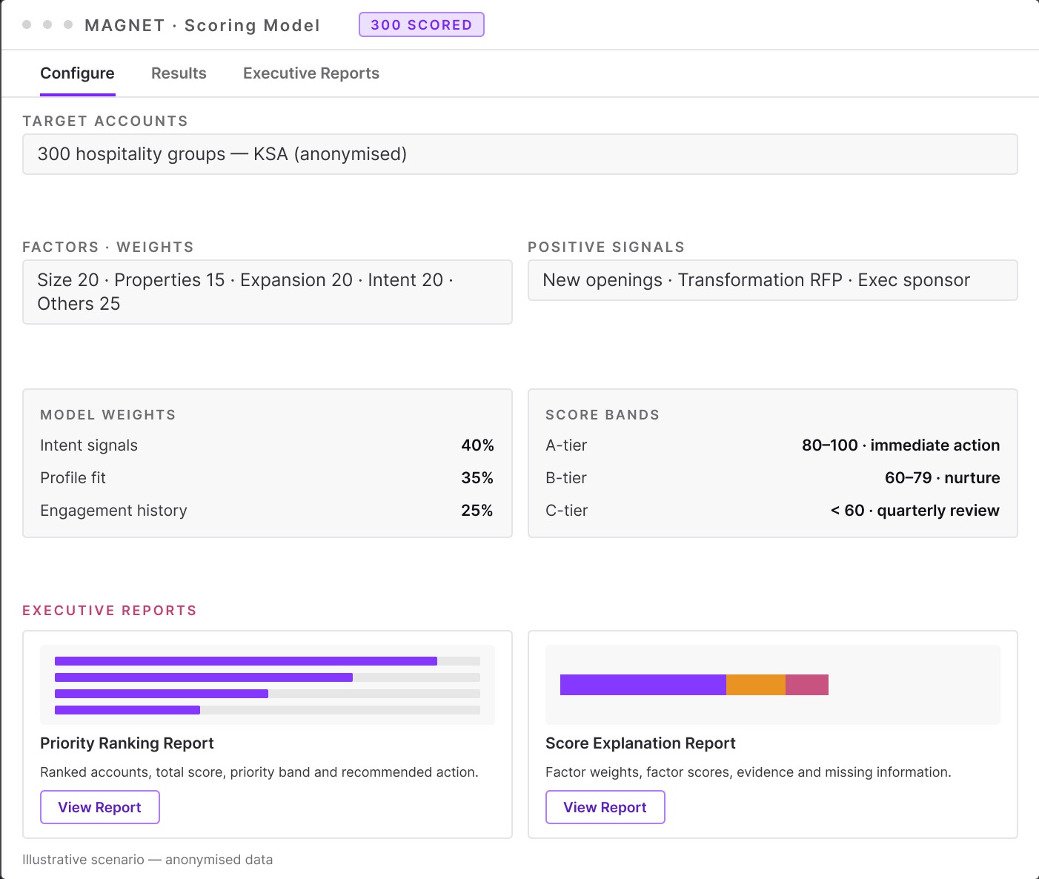Edit the Target Accounts field
Image resolution: width=1039 pixels, height=879 pixels.
coord(520,154)
